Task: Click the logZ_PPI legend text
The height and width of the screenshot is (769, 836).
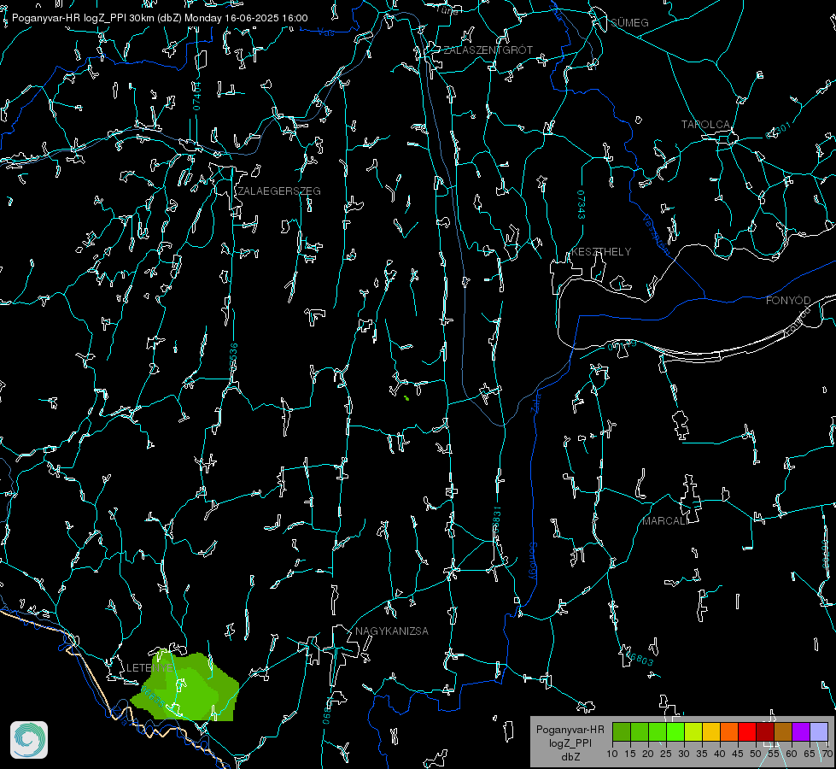Action: coord(570,743)
